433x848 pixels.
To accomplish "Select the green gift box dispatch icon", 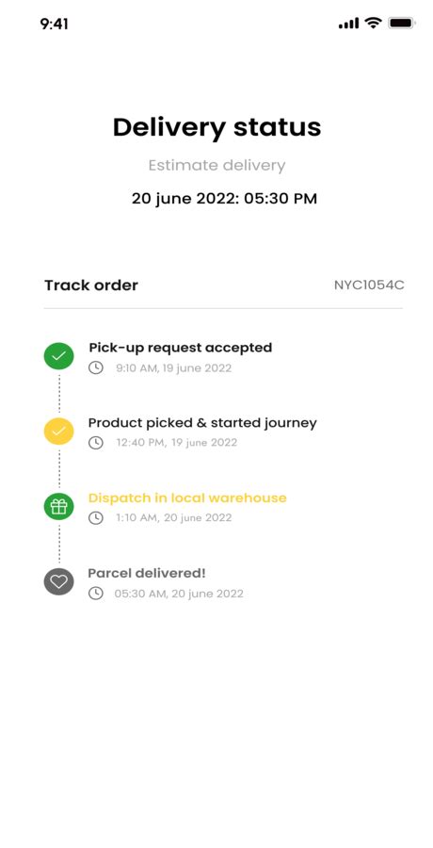I will [x=59, y=506].
